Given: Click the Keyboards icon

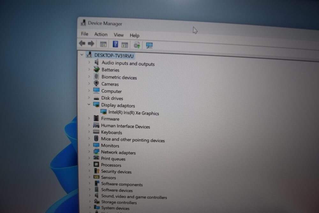Looking at the screenshot, I should pyautogui.click(x=96, y=132).
